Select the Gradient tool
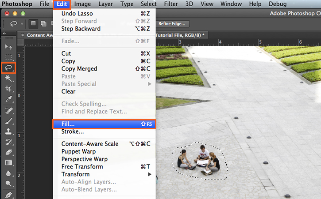 (8, 163)
